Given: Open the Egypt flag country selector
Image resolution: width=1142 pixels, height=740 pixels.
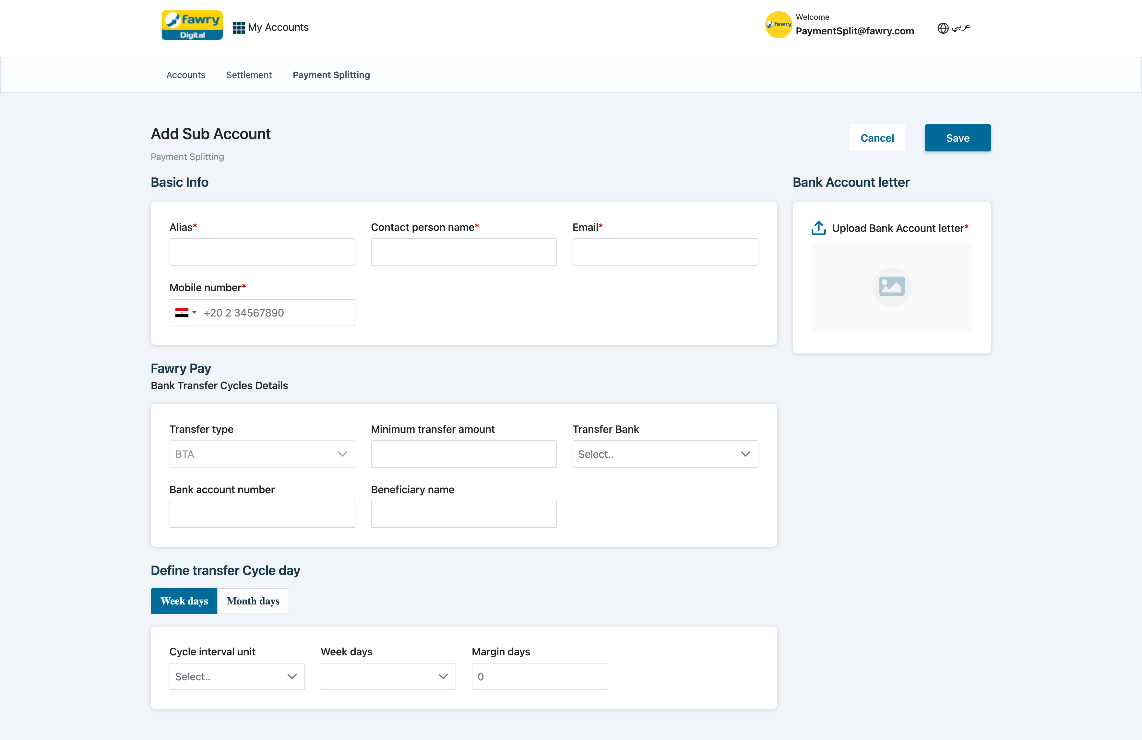Looking at the screenshot, I should click(185, 313).
